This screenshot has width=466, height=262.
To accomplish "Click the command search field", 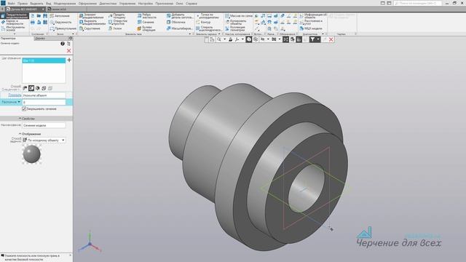I will point(417,3).
